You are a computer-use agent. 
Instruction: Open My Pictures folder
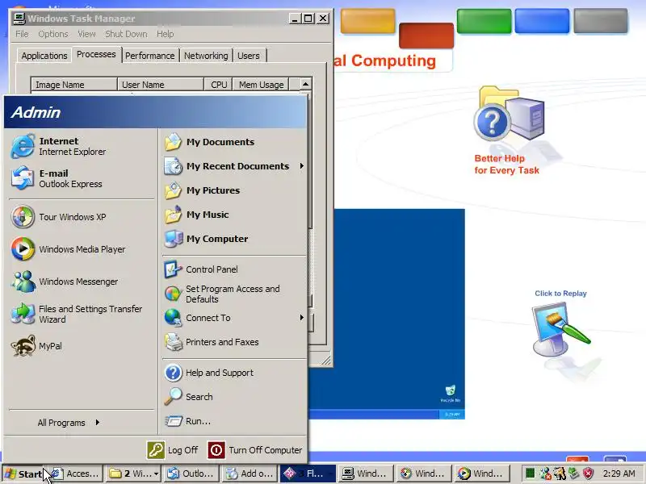click(233, 190)
